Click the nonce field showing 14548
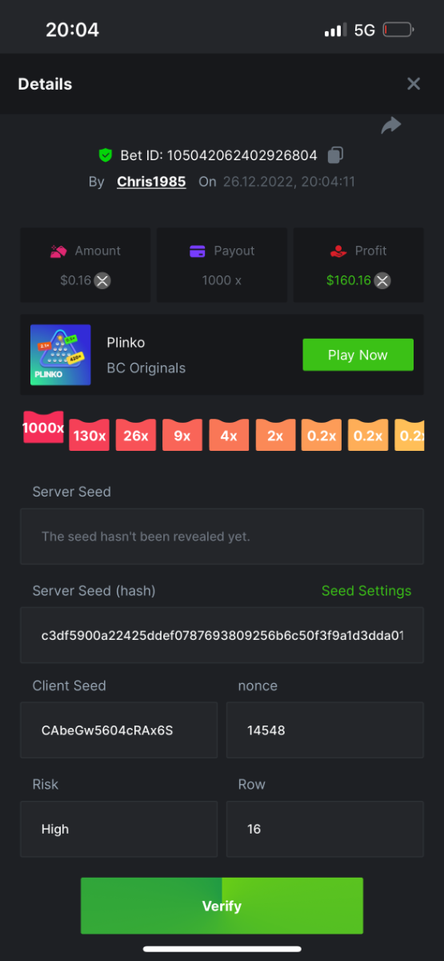Screen dimensions: 444x961 (x=325, y=730)
